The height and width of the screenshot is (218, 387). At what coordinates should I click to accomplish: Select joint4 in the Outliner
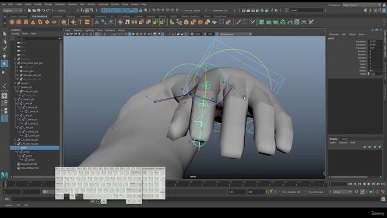pos(31,160)
